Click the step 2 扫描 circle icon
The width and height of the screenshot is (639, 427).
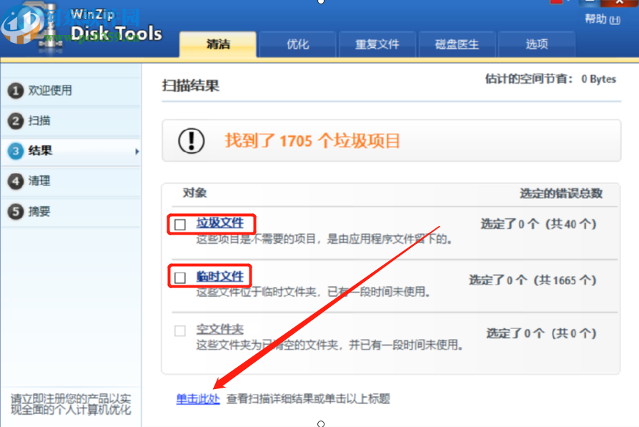15,121
